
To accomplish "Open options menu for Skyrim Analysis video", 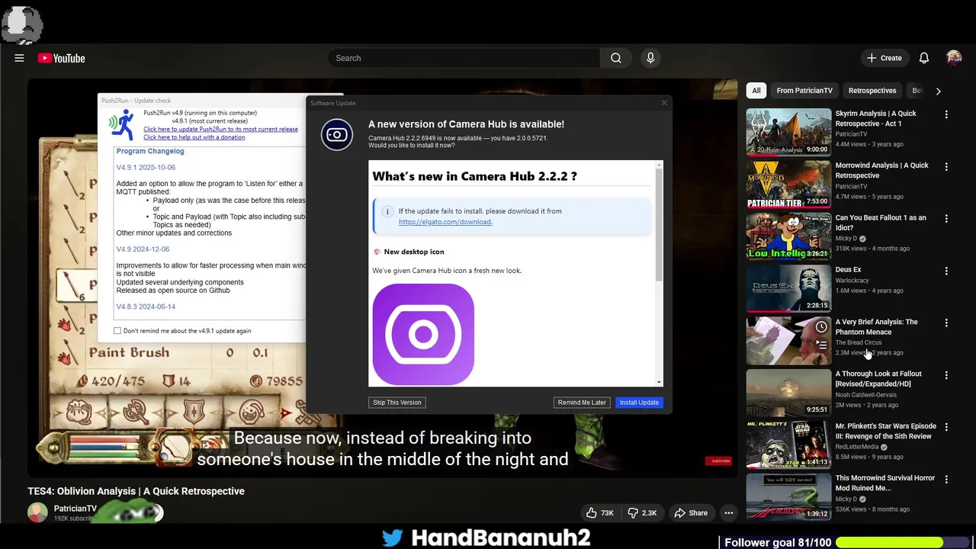I will pos(946,114).
